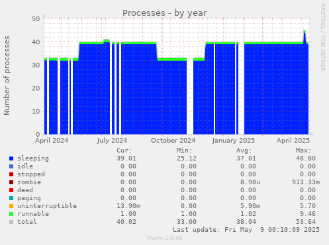Click the 'runnable' legend label
The height and width of the screenshot is (245, 329).
click(33, 214)
